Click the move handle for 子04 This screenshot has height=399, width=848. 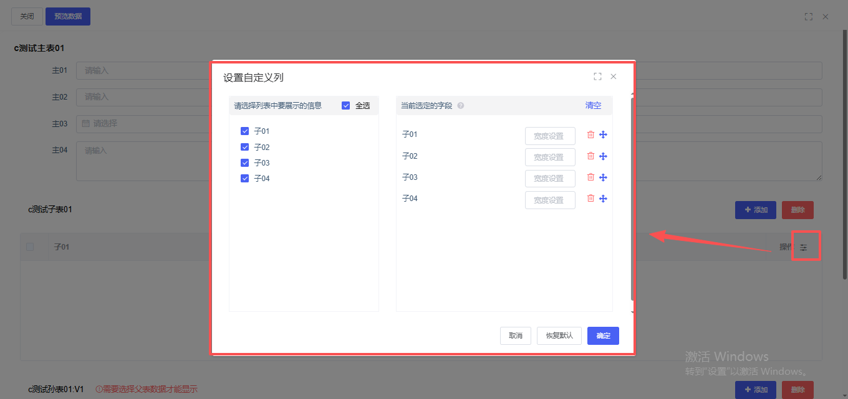point(603,199)
